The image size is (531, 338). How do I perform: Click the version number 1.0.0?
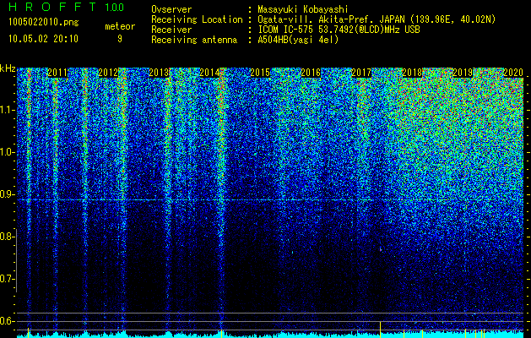point(114,7)
